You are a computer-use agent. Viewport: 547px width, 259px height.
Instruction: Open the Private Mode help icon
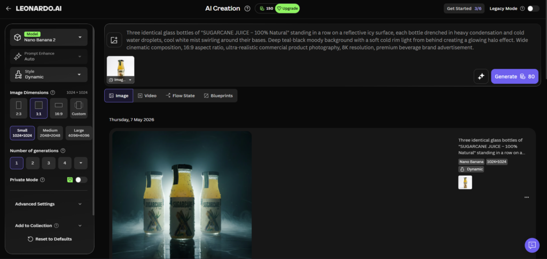click(x=43, y=180)
